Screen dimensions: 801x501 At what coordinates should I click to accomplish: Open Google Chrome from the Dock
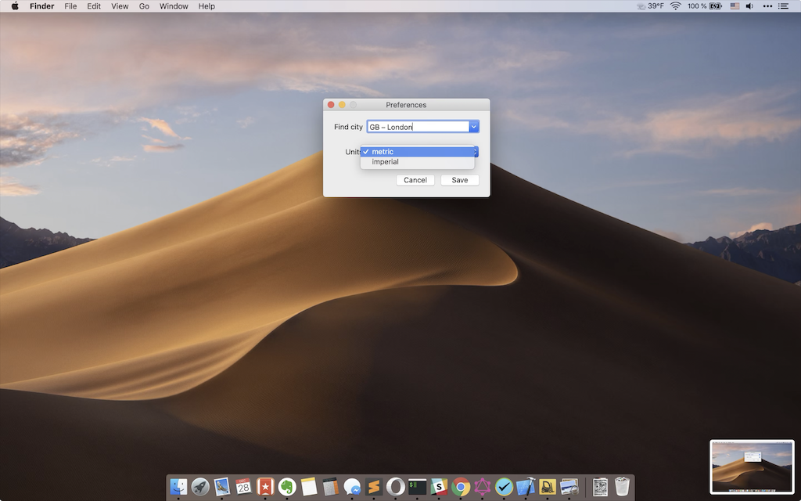461,486
